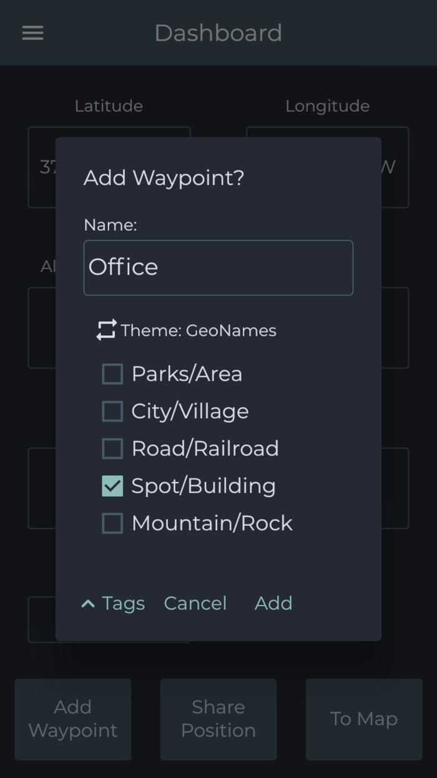This screenshot has height=778, width=437.
Task: Click the theme switch arrows icon
Action: pos(106,330)
